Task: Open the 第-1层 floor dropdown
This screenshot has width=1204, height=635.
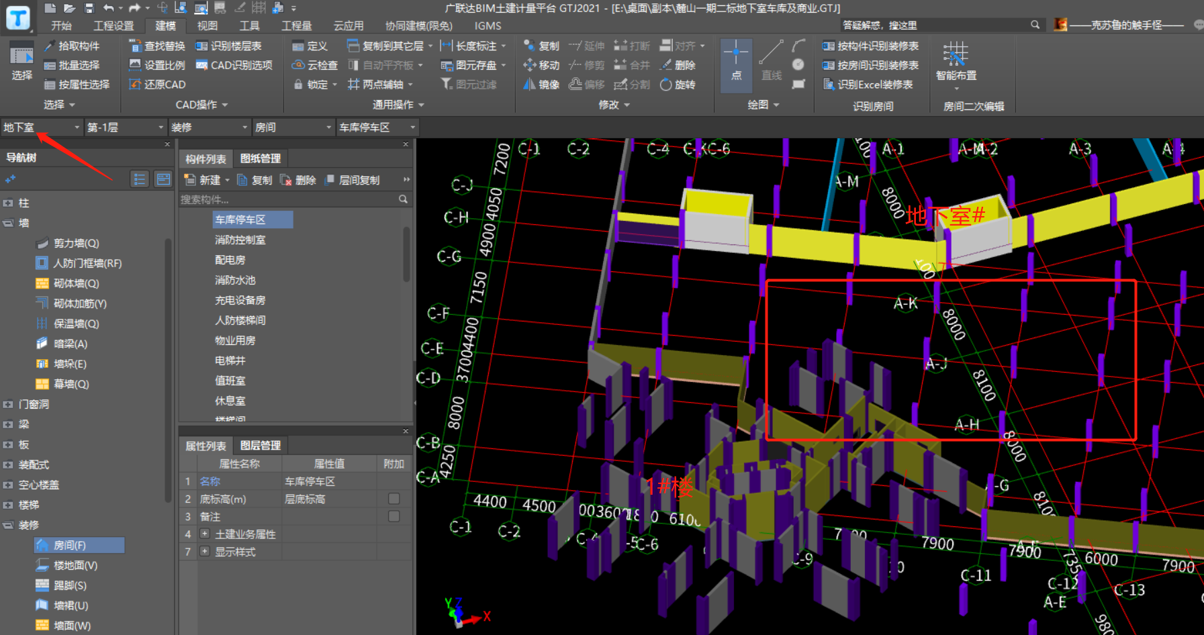Action: (x=125, y=127)
